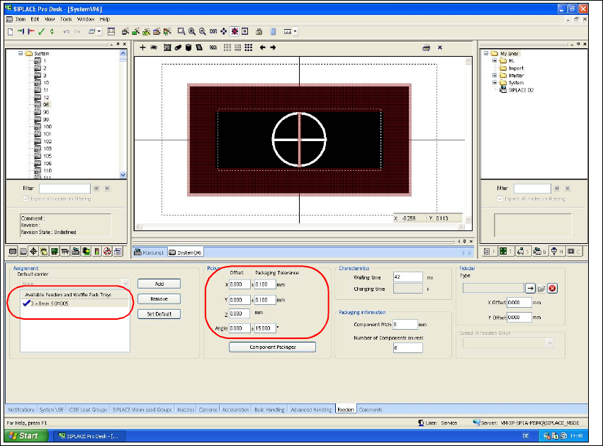Viewport: 603px width, 446px height.
Task: Click the Set Default button
Action: pos(159,314)
